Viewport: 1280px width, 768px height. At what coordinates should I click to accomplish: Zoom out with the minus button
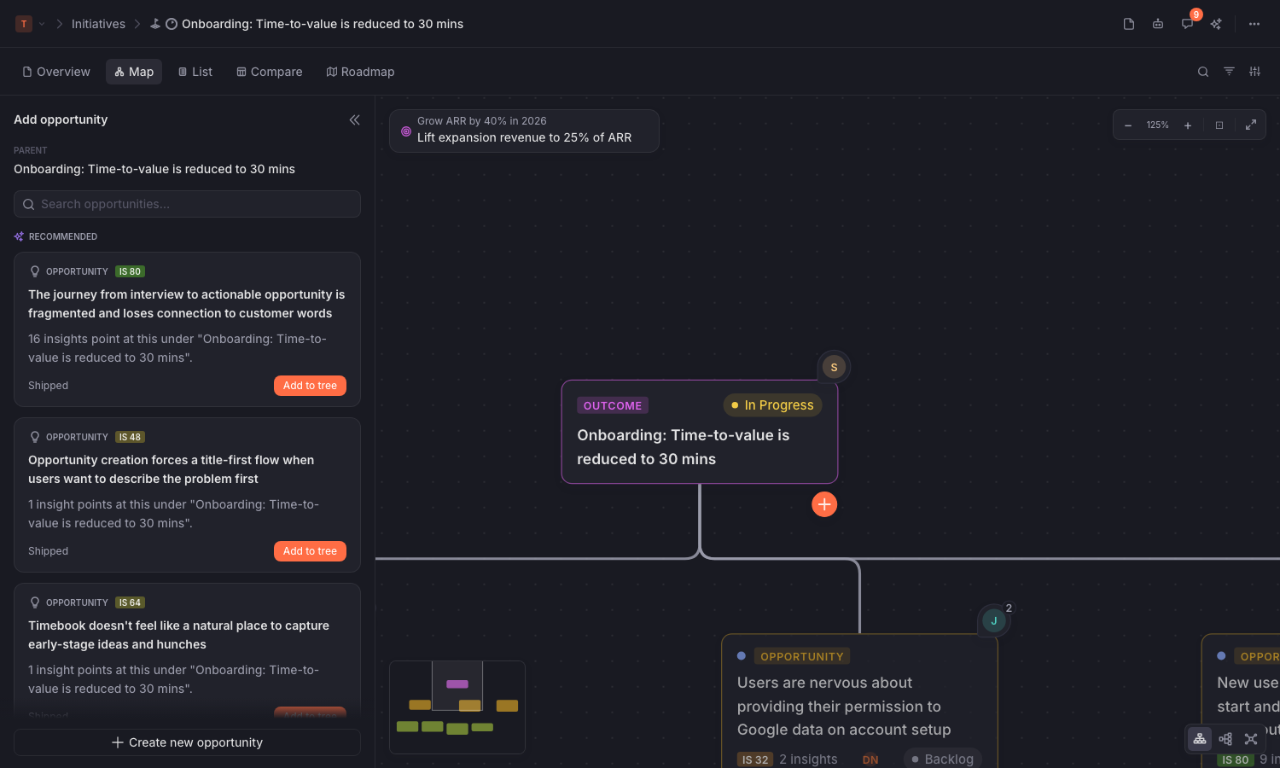point(1128,125)
